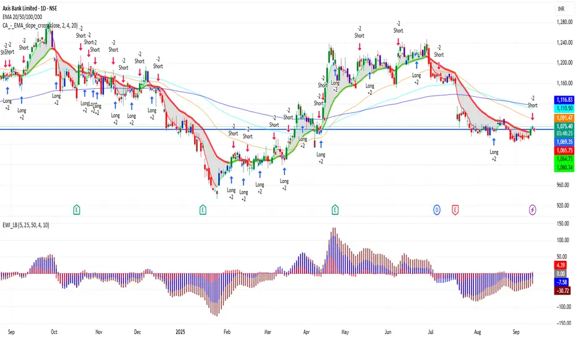Click the cyan 1,110.50 price label
The width and height of the screenshot is (576, 339).
(564, 108)
